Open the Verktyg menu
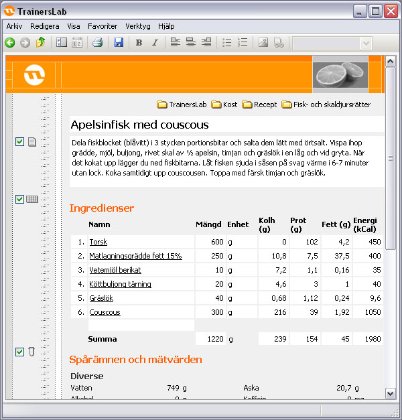This screenshot has height=420, width=402. (x=138, y=26)
